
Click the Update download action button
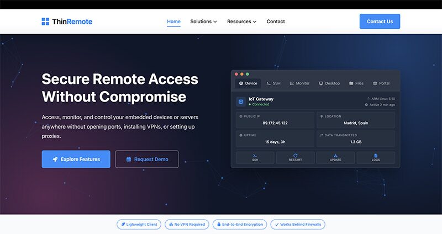(x=335, y=158)
